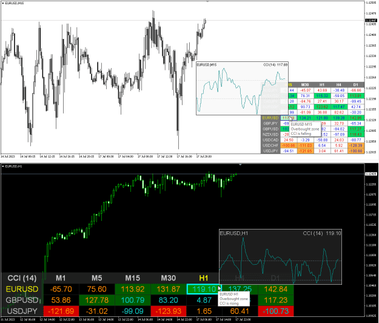Click the -59.05 cell in light dashboard

tap(339, 96)
